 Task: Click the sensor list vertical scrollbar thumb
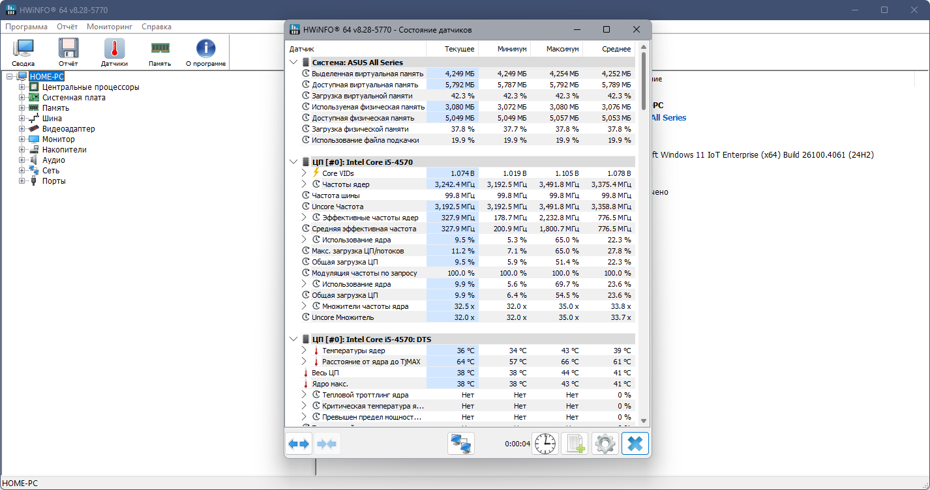pyautogui.click(x=643, y=81)
